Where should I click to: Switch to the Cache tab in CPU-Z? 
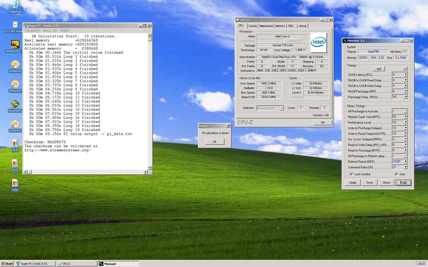pos(252,26)
